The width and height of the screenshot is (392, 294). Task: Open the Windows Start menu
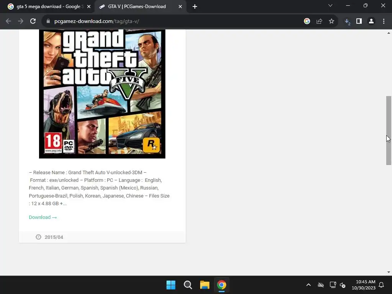coord(171,285)
